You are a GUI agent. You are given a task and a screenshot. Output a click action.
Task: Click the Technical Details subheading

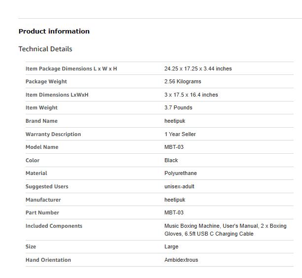point(45,49)
